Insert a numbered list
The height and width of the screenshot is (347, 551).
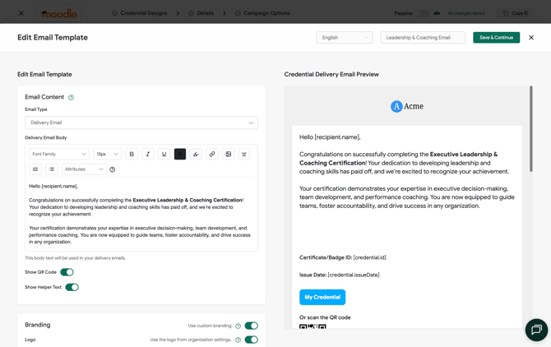[x=35, y=169]
